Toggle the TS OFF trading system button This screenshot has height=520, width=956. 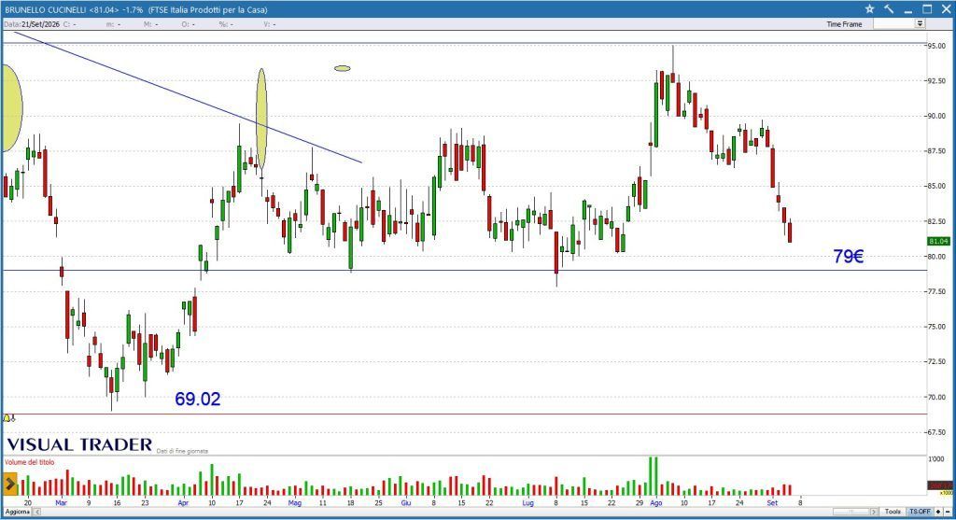pos(920,512)
